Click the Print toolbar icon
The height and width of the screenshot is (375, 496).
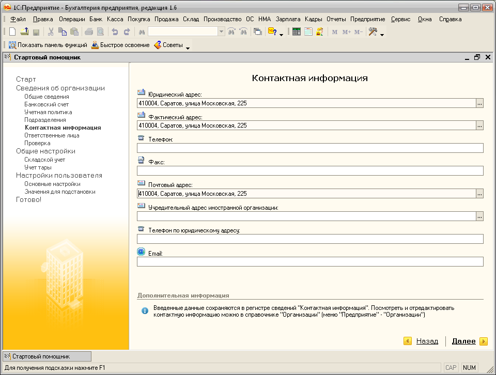coord(89,32)
